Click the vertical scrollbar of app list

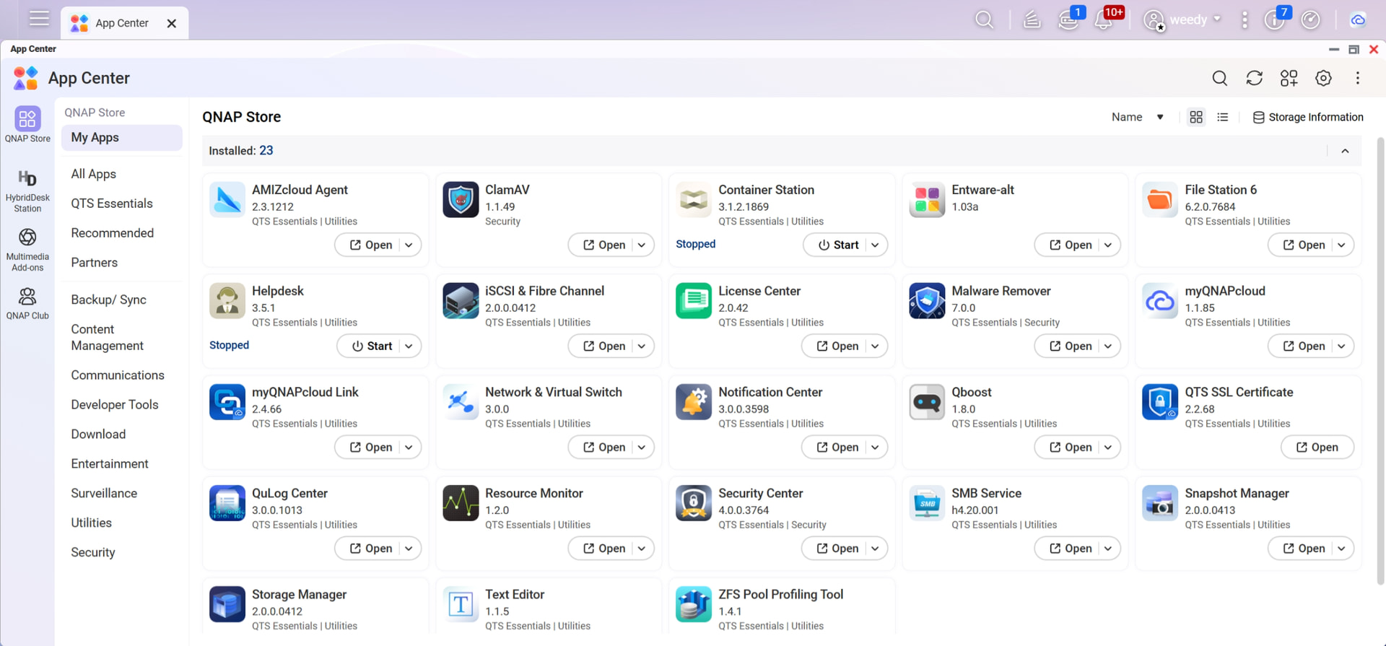pyautogui.click(x=1380, y=361)
